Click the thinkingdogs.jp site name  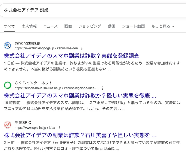(x=27, y=43)
